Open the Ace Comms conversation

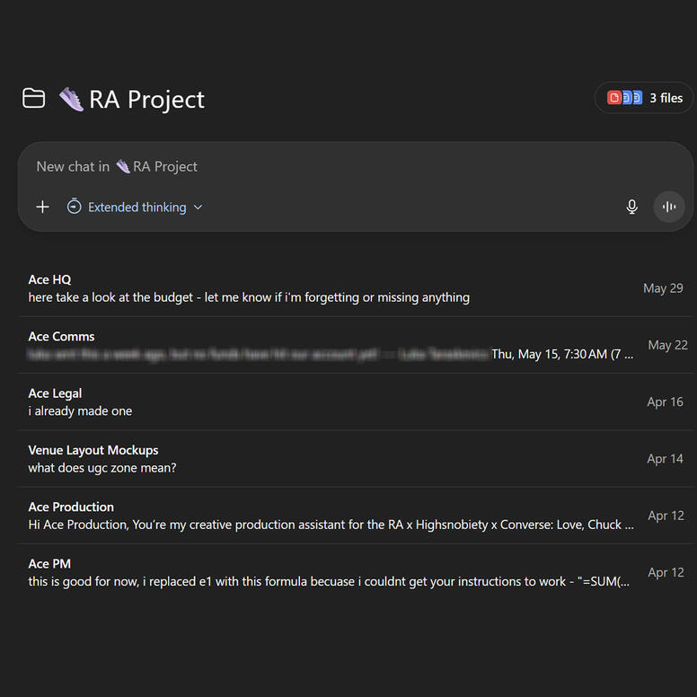click(61, 336)
